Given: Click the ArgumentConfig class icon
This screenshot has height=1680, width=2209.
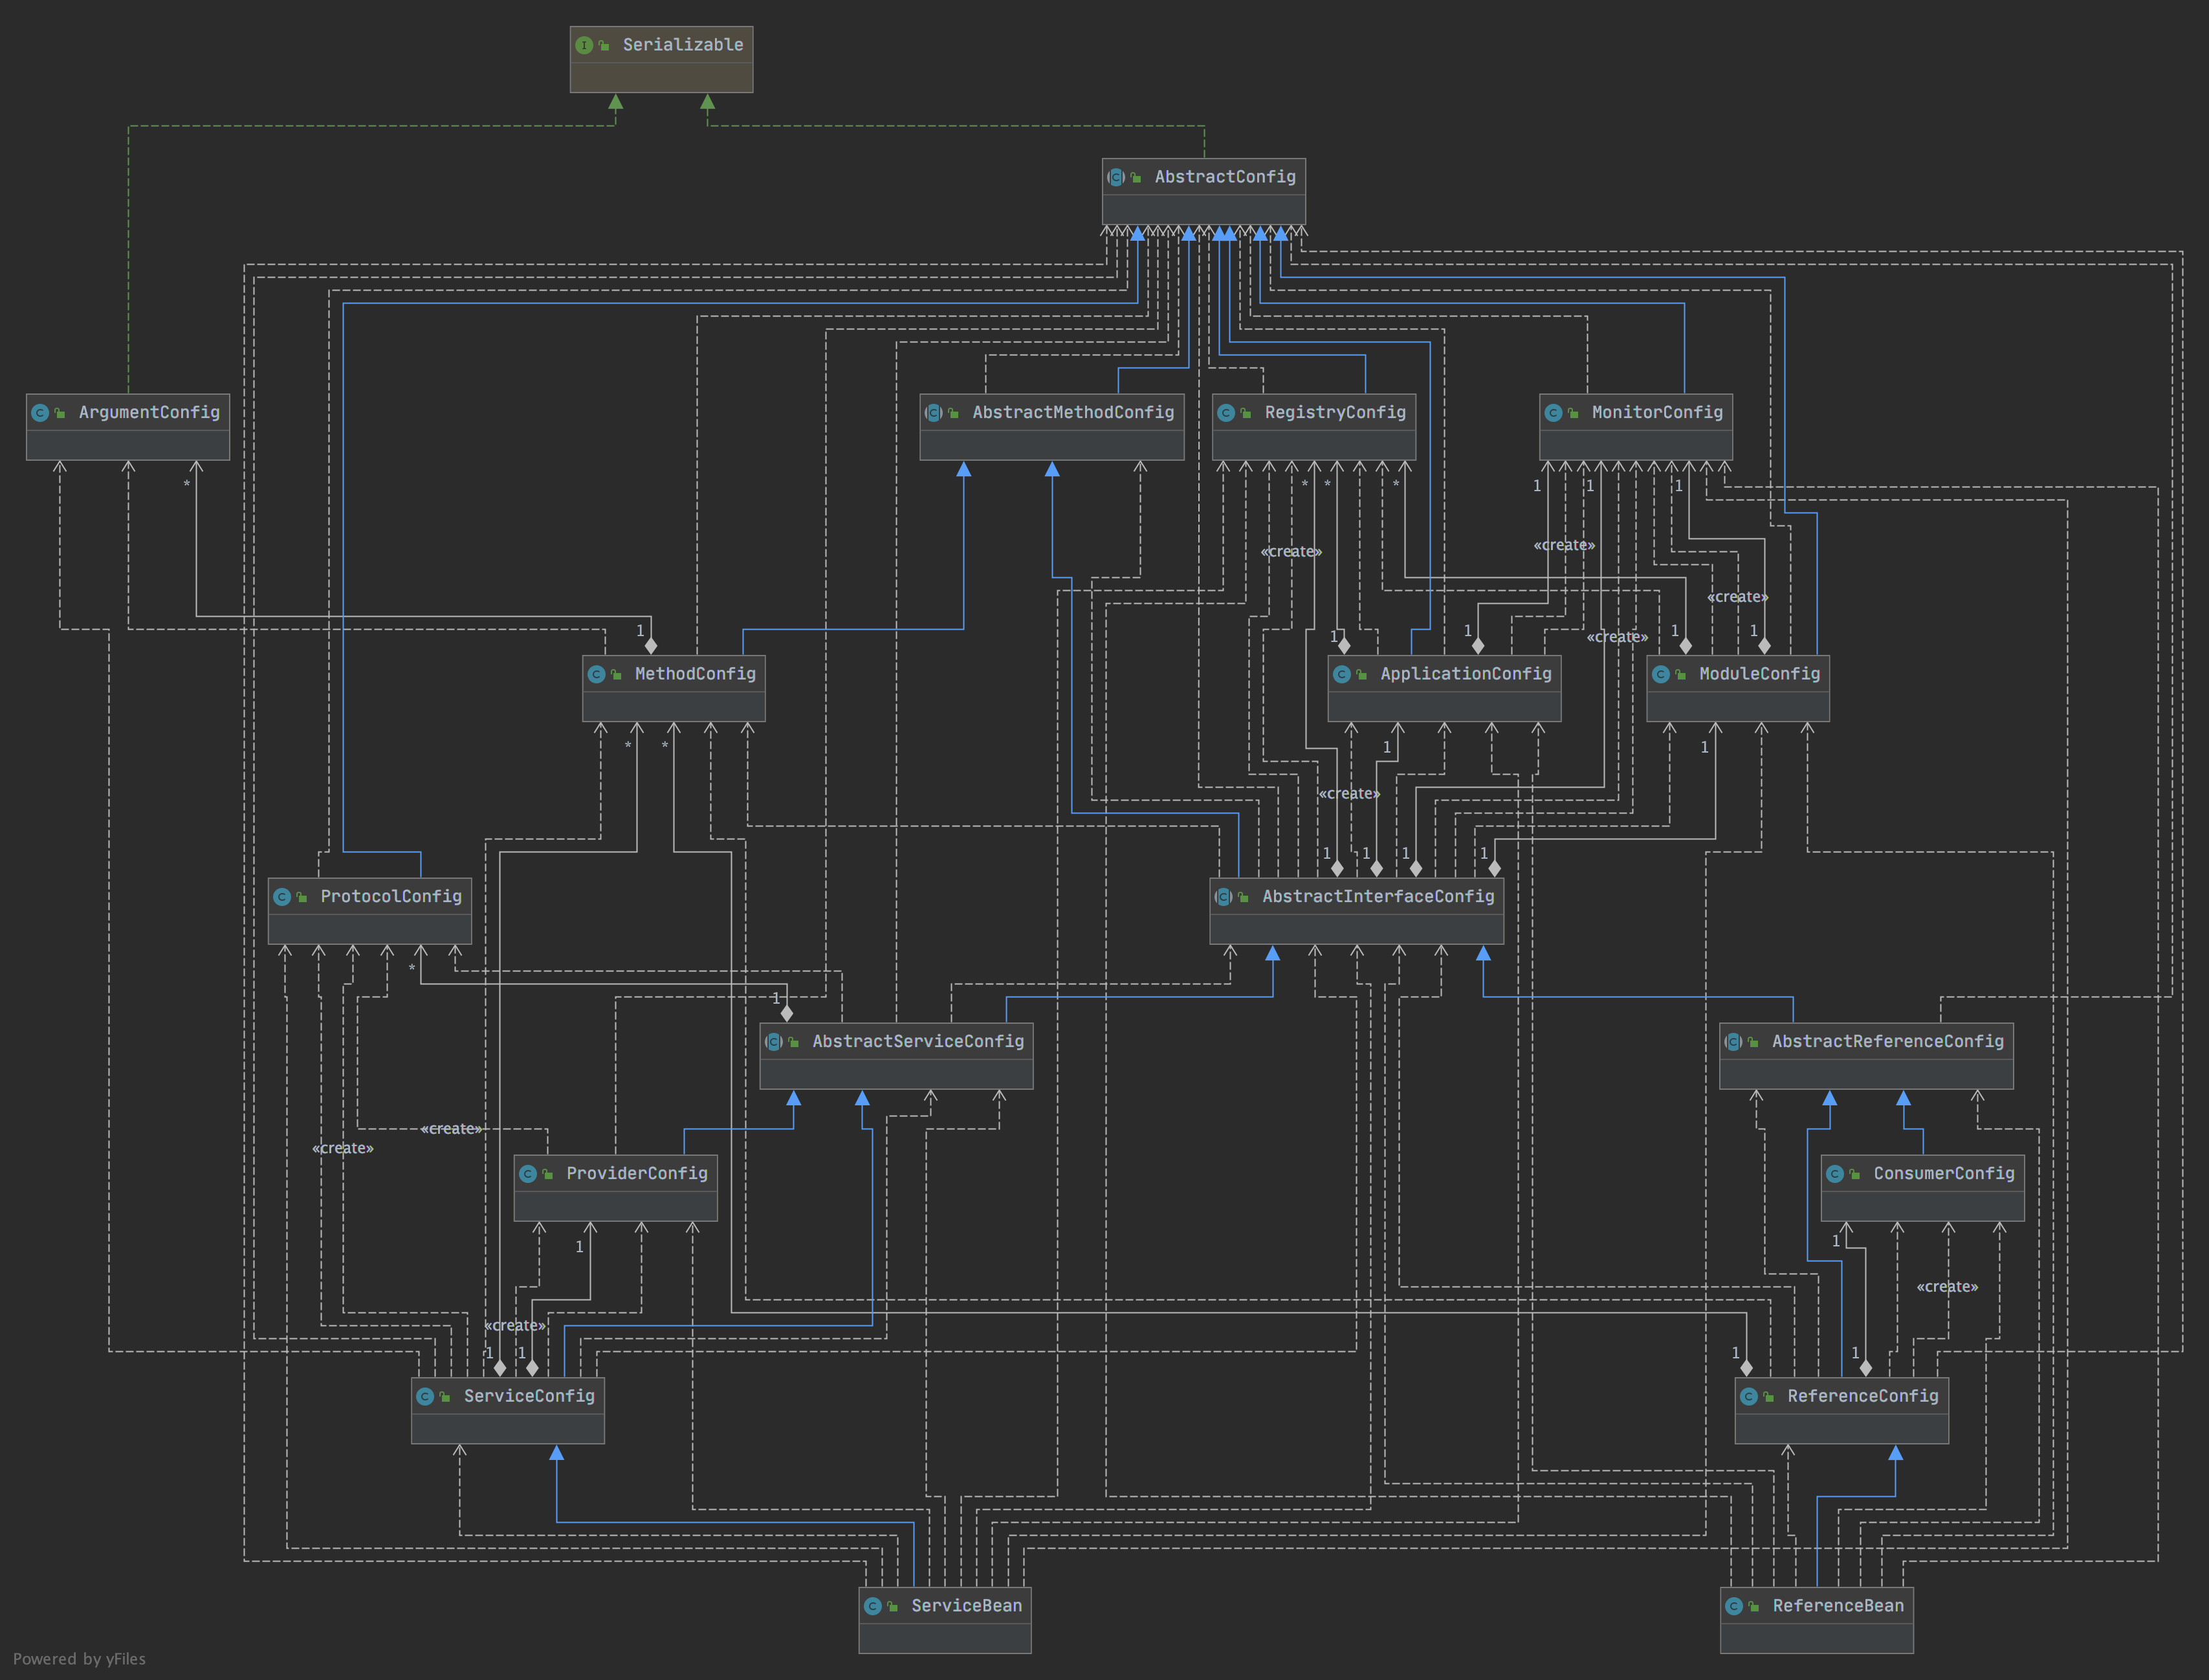Looking at the screenshot, I should [x=40, y=413].
